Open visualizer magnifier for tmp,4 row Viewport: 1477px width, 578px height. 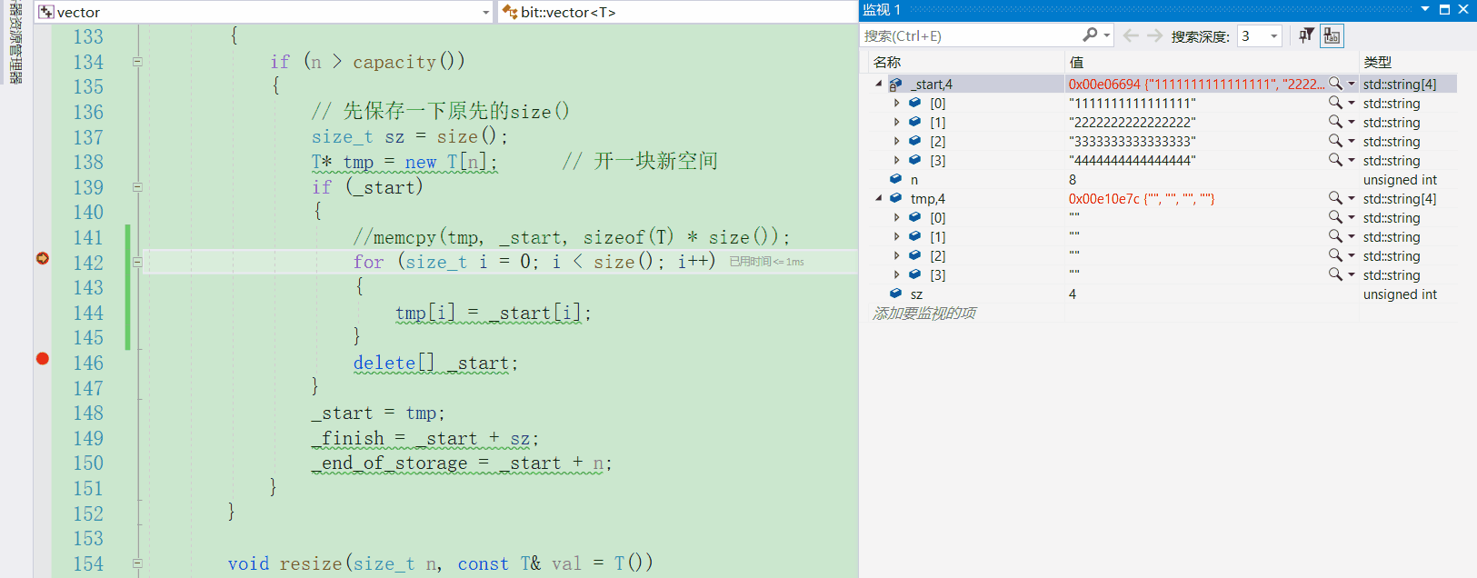click(x=1335, y=198)
